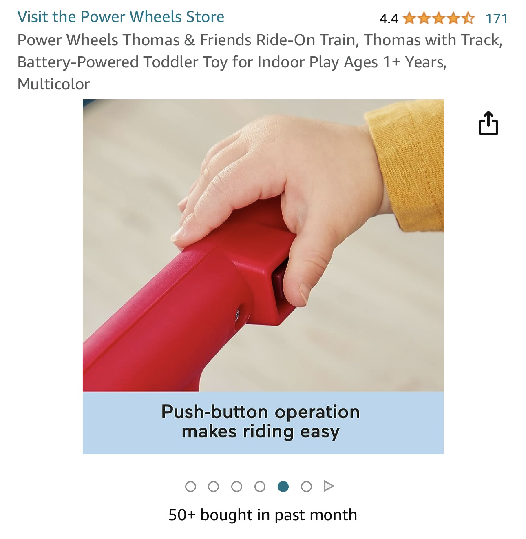Click the partially filled last rating star

pyautogui.click(x=468, y=18)
